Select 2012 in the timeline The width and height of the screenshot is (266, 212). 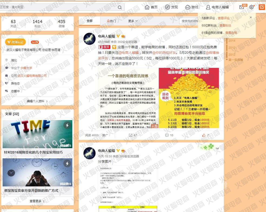[232, 55]
